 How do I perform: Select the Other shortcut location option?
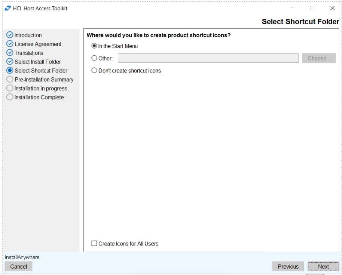(94, 58)
